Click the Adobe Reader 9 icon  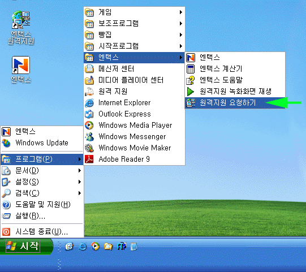(x=89, y=159)
